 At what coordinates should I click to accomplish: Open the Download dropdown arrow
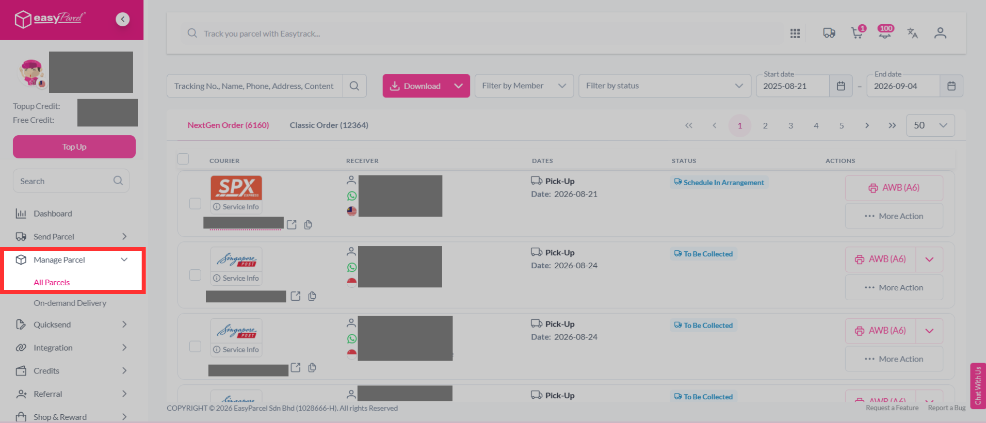[459, 86]
